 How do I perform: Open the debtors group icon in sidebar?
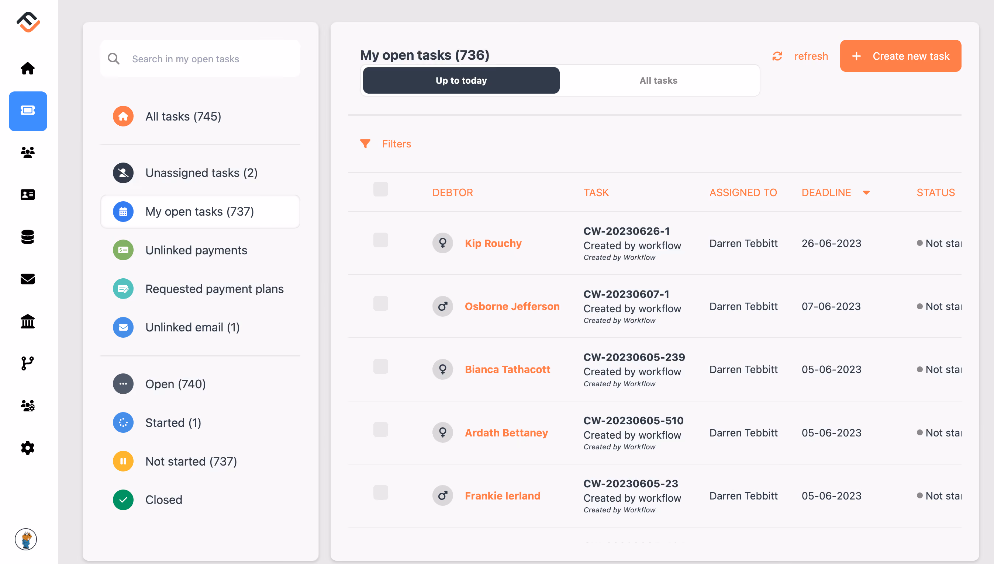28,152
